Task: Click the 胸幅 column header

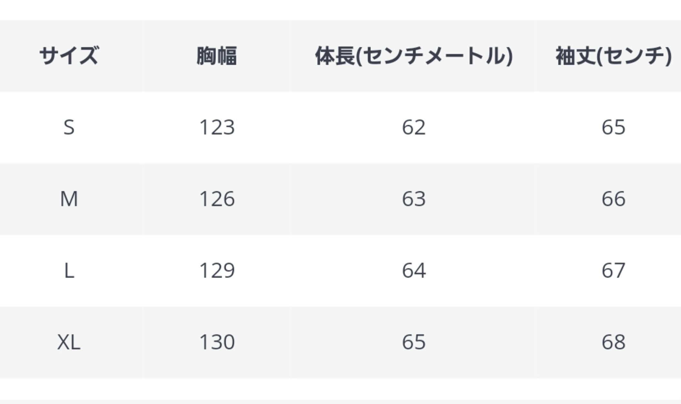Action: [217, 56]
